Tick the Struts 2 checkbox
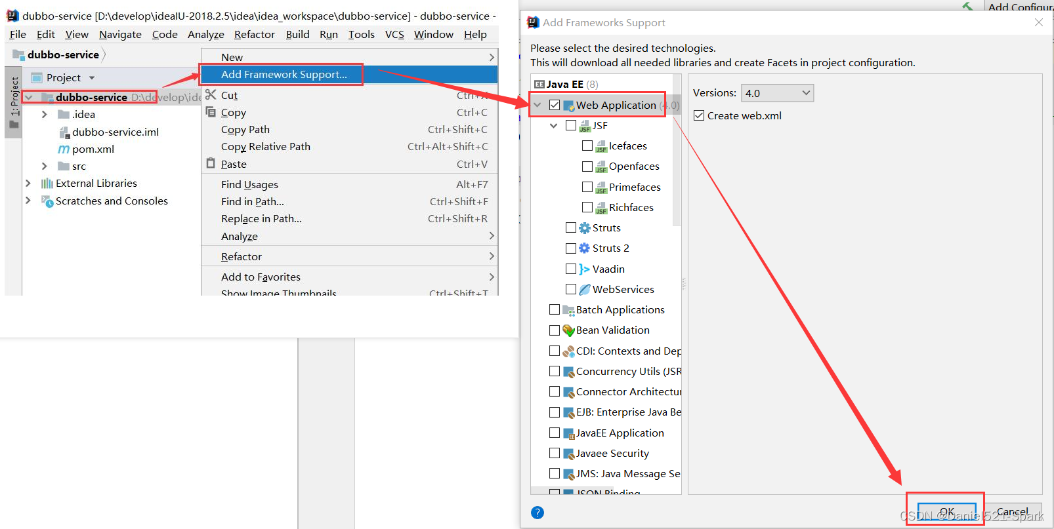The image size is (1054, 529). pos(571,248)
